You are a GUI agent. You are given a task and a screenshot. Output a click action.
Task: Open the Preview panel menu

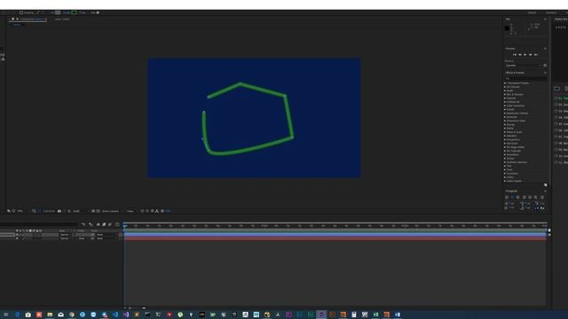[x=545, y=49]
